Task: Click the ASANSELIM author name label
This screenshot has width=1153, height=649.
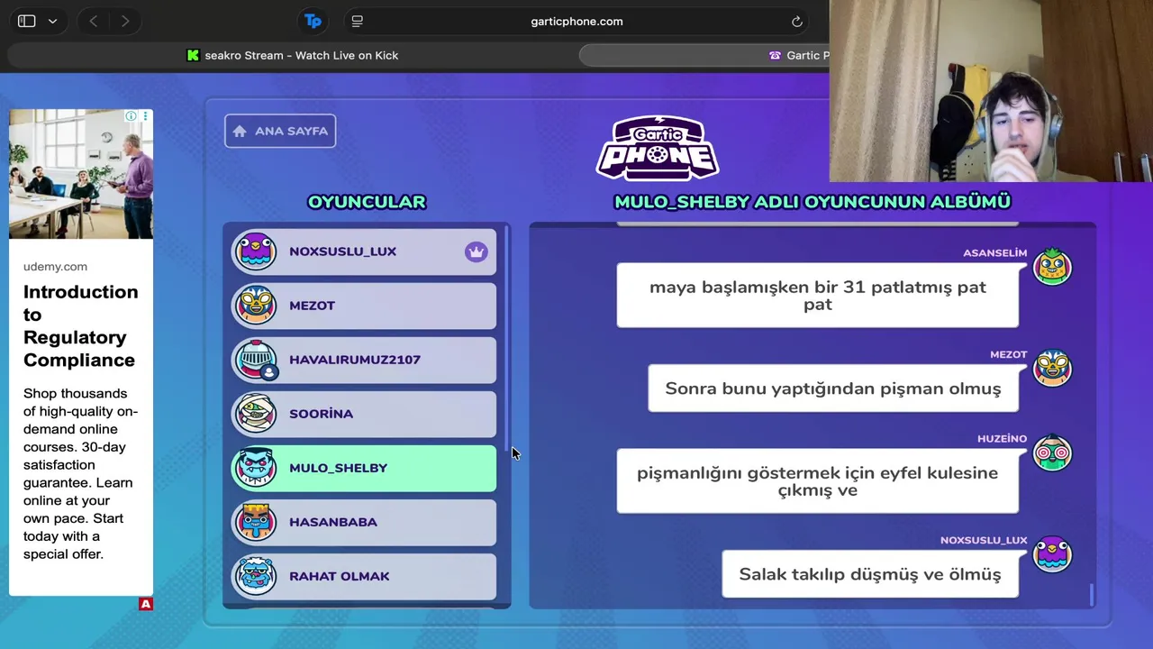Action: [994, 253]
